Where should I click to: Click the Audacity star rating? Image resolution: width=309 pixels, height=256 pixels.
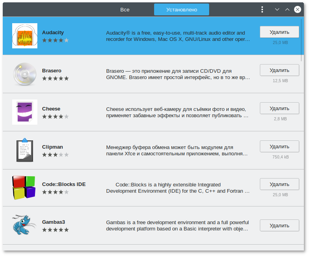click(x=55, y=40)
